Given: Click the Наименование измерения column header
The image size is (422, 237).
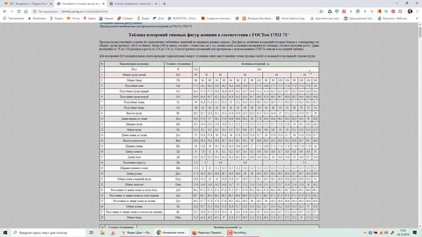Looking at the screenshot, I should 134,64.
